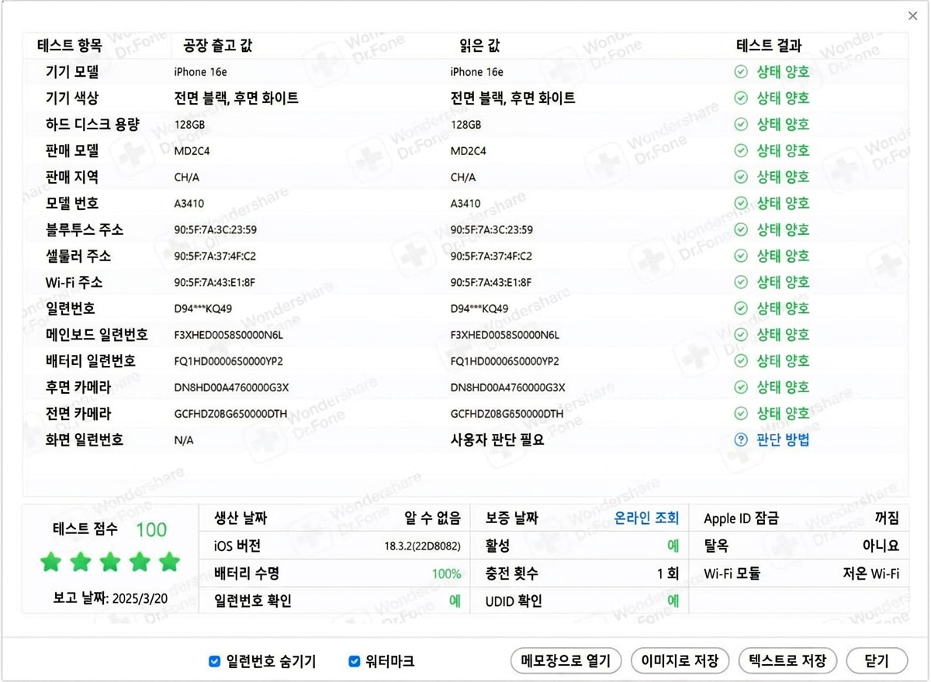This screenshot has width=931, height=682.
Task: Click the read value 사용자 판단 필요
Action: tap(497, 440)
